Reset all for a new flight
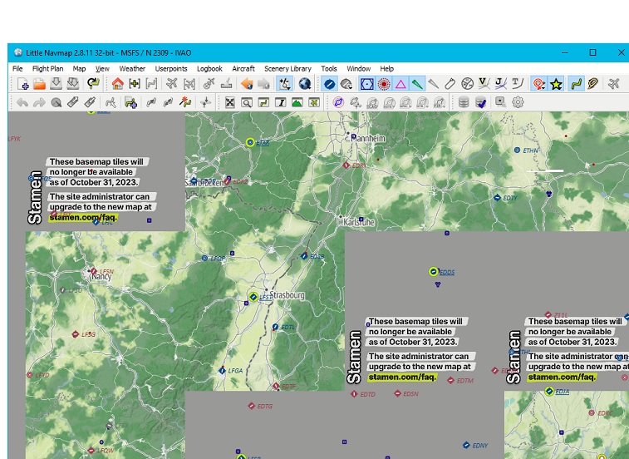629x459 pixels. pyautogui.click(x=93, y=84)
